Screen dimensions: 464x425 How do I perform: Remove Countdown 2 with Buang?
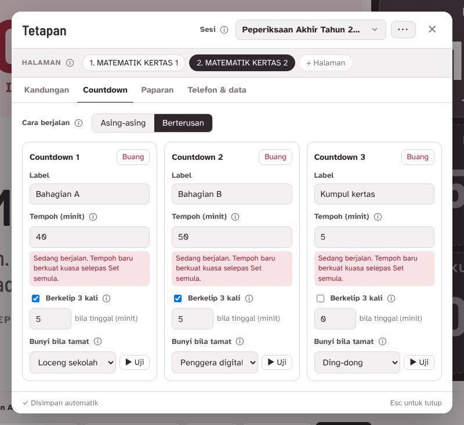275,157
